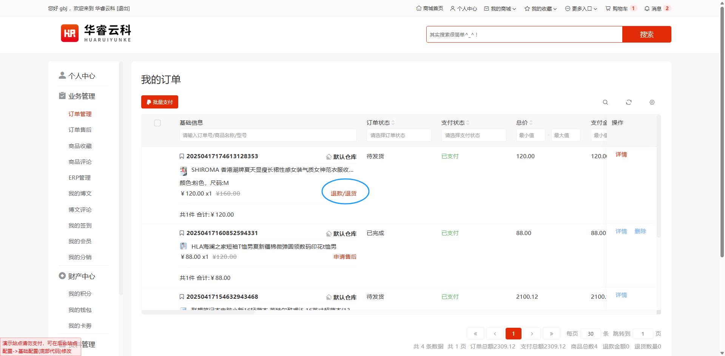This screenshot has width=725, height=356.
Task: Open the messages bell icon
Action: click(647, 8)
